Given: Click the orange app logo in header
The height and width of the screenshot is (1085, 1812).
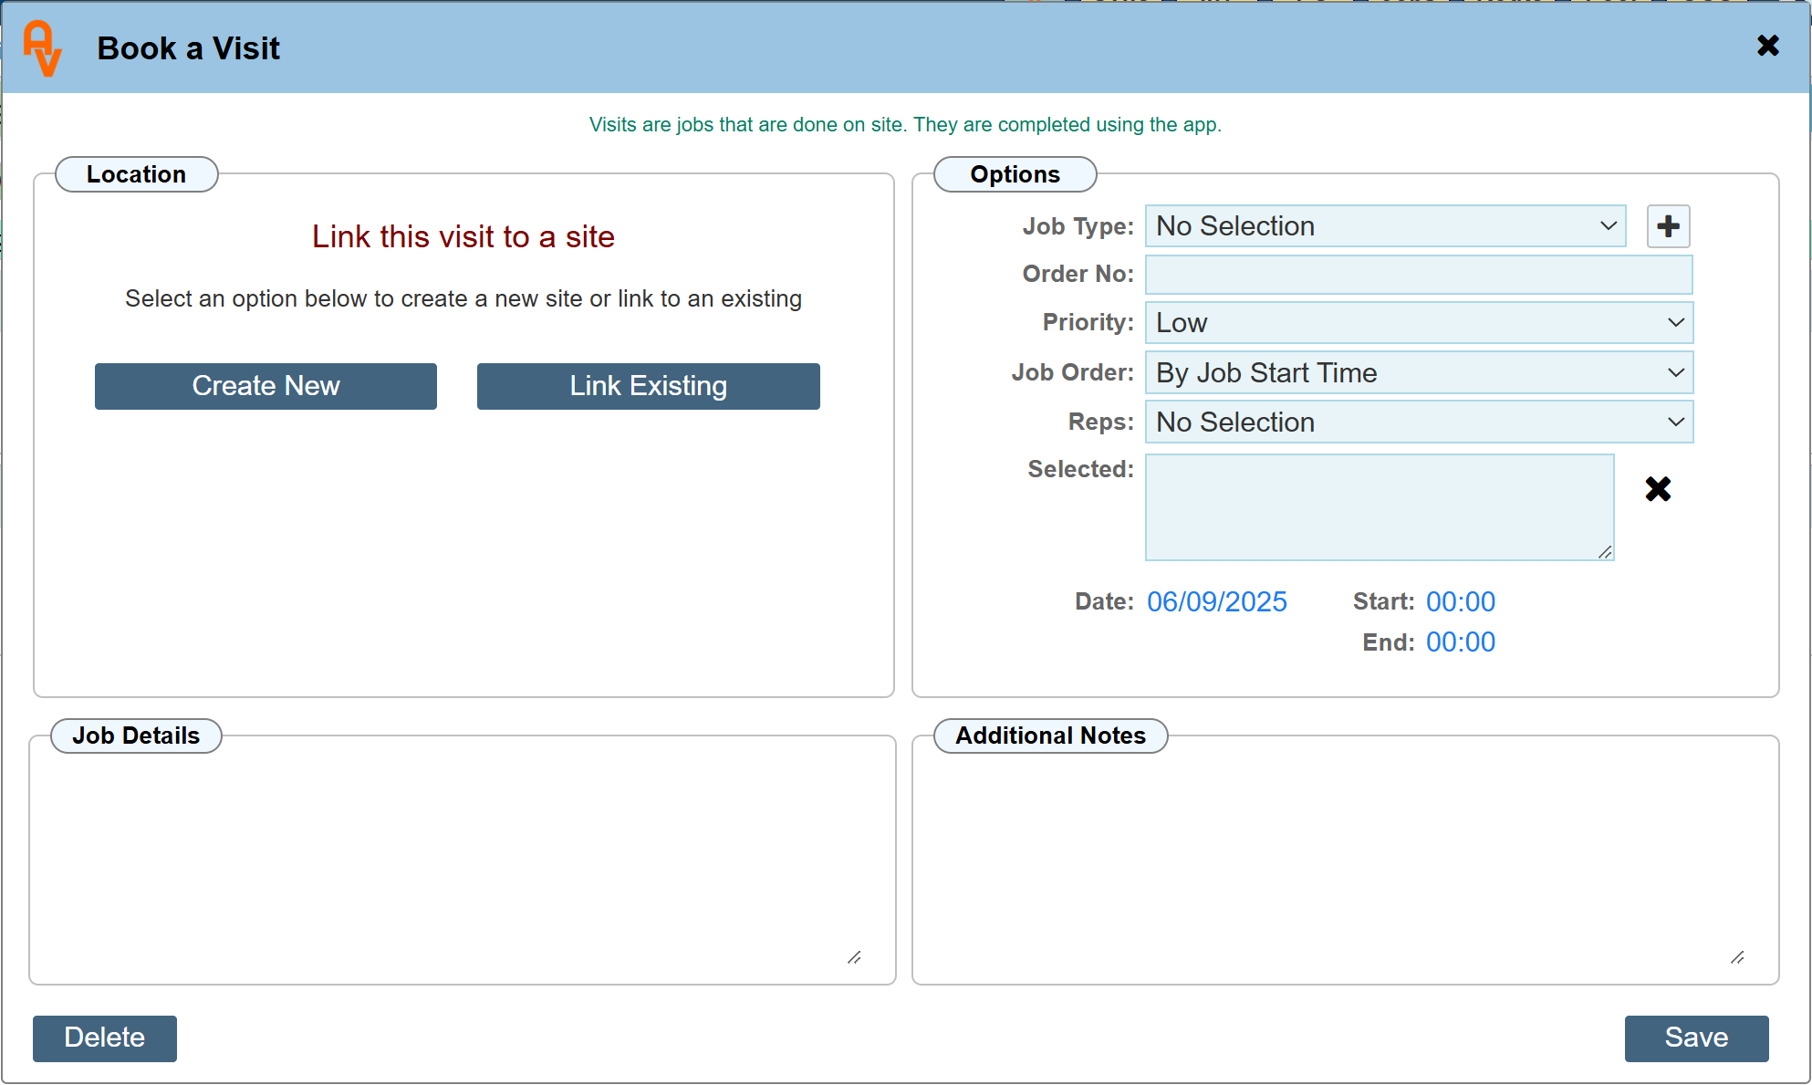Looking at the screenshot, I should coord(43,48).
